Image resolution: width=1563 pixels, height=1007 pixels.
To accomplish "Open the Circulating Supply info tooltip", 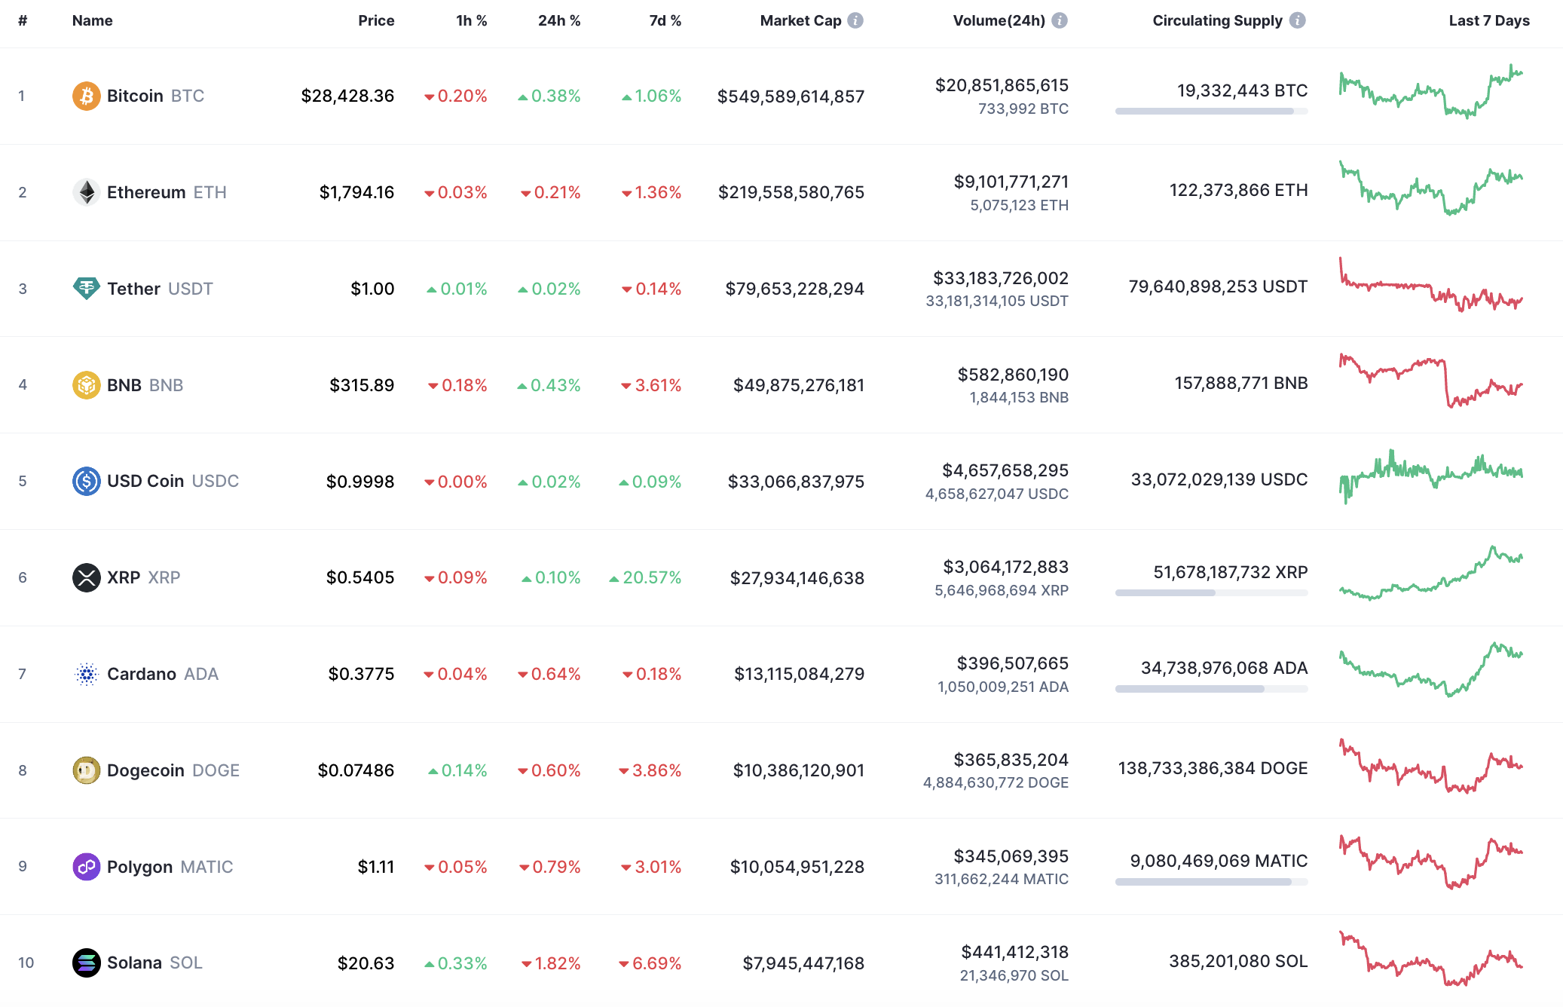I will point(1298,20).
